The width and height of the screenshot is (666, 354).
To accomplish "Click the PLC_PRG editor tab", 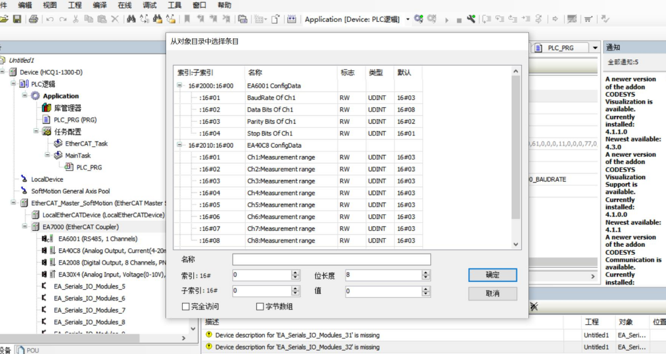I will 561,48.
